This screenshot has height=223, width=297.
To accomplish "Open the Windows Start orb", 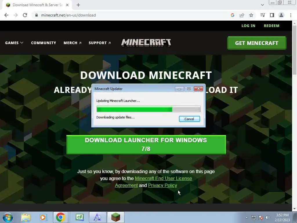I will pyautogui.click(x=8, y=217).
